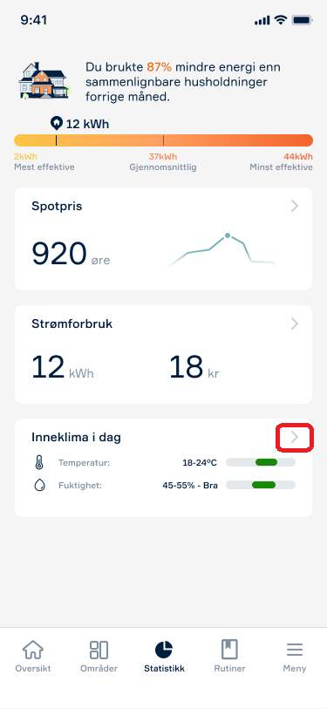Open Oversikt via the house icon
The height and width of the screenshot is (709, 327).
33,651
